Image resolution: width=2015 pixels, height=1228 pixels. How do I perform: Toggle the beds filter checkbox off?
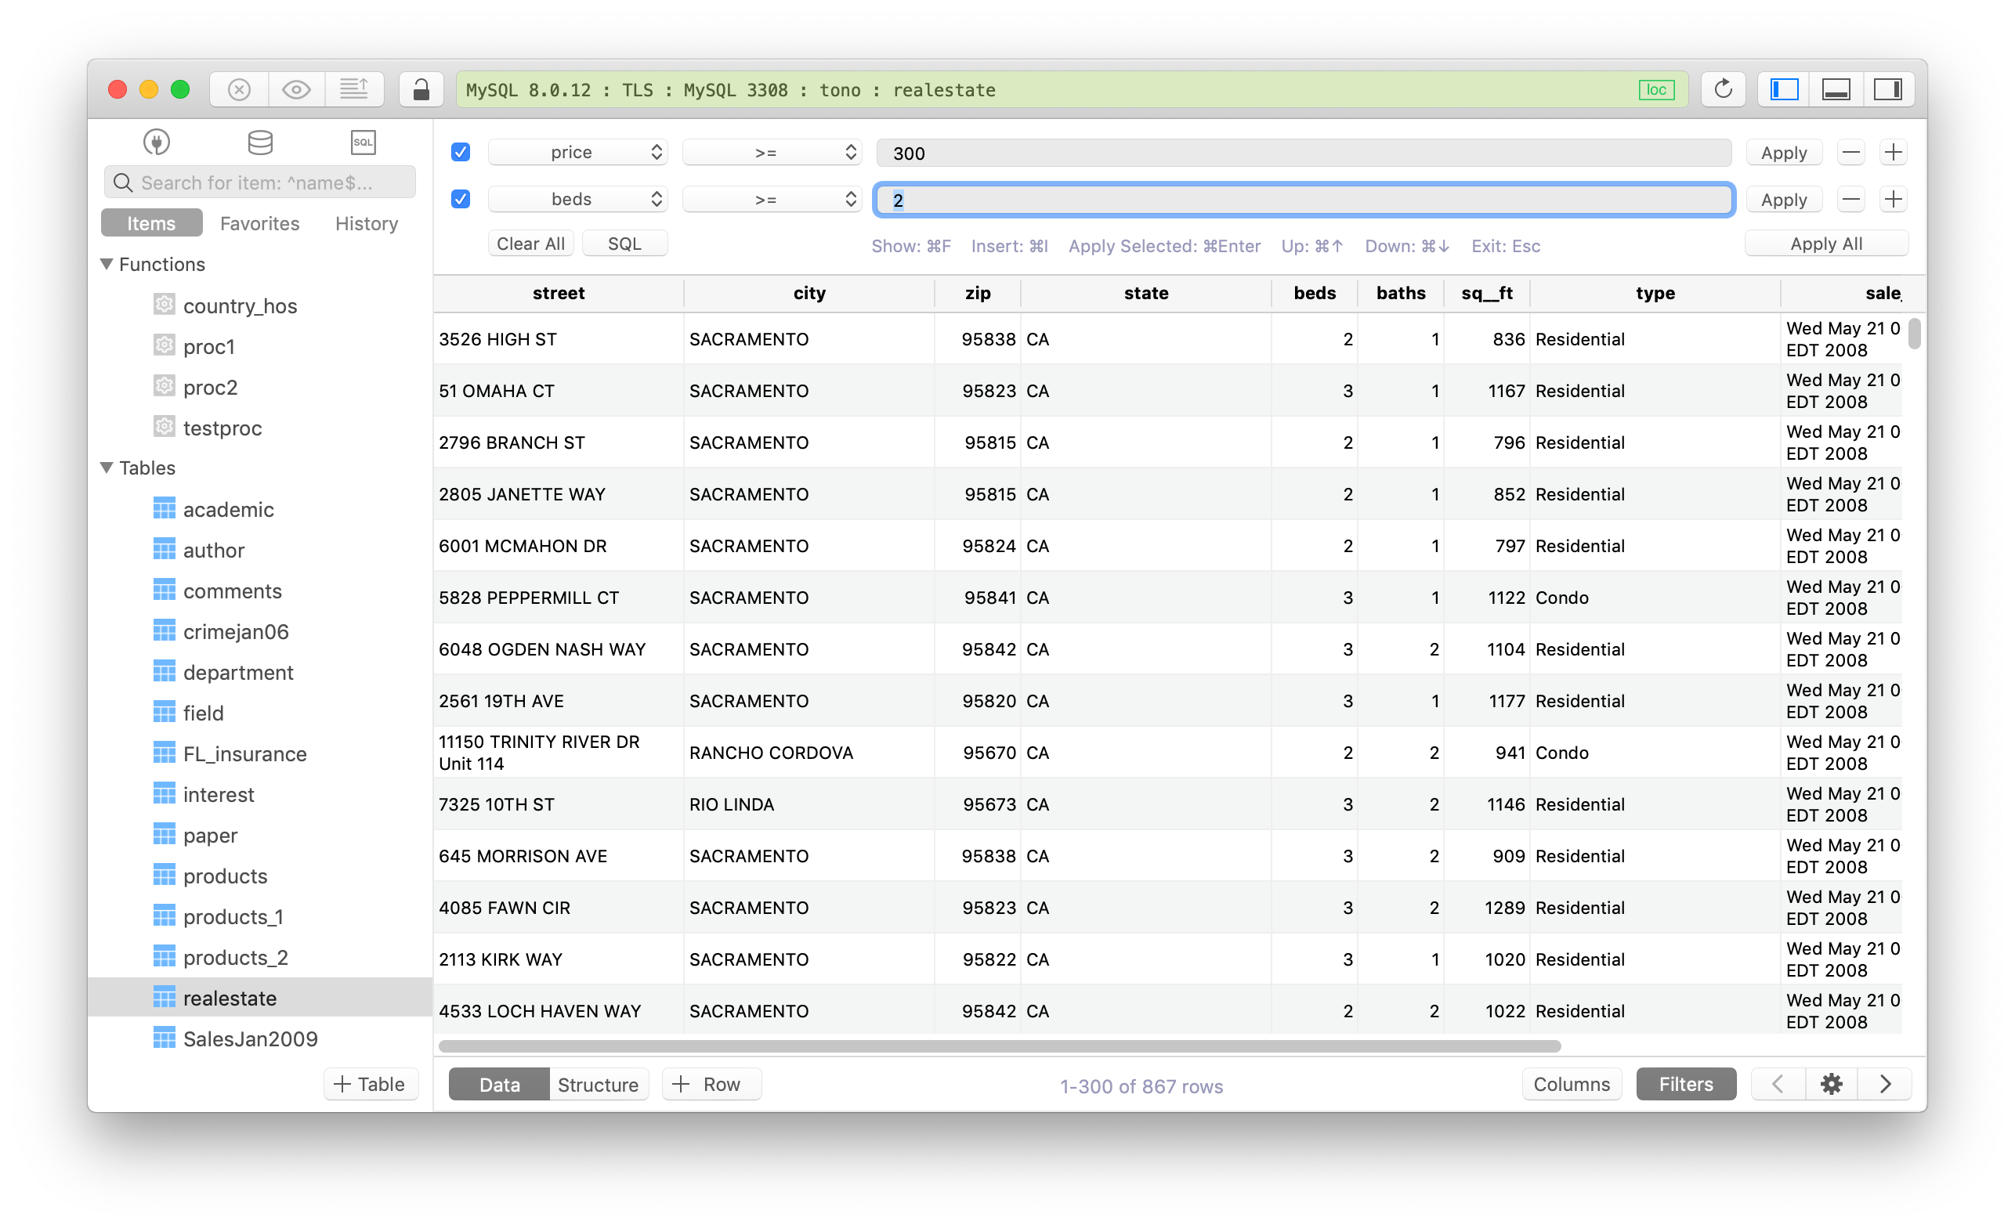click(459, 200)
